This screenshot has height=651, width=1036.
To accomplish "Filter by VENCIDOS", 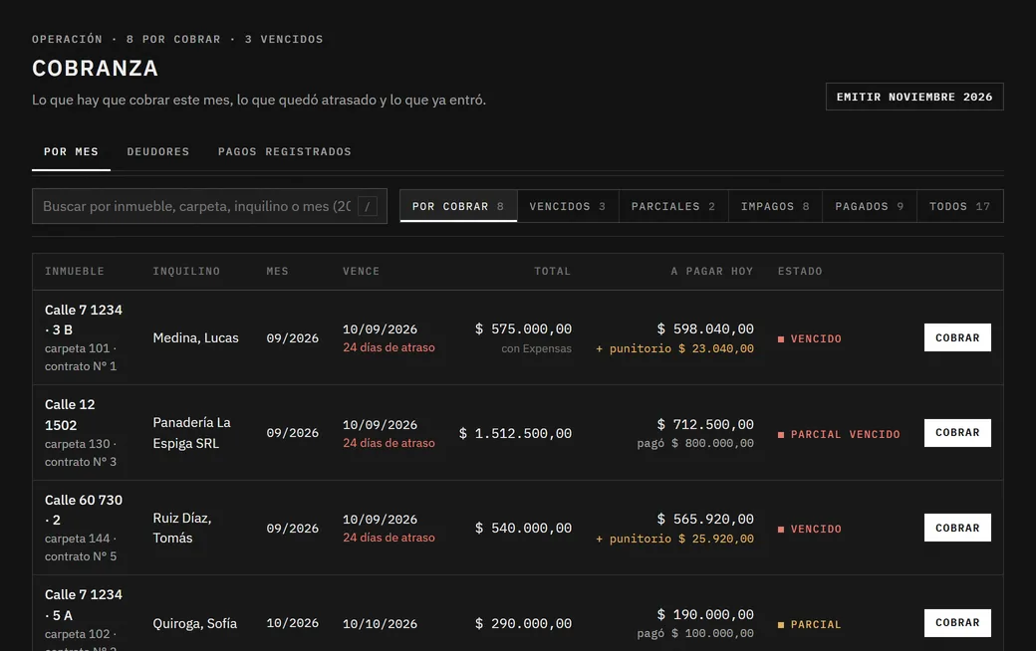I will [x=568, y=206].
